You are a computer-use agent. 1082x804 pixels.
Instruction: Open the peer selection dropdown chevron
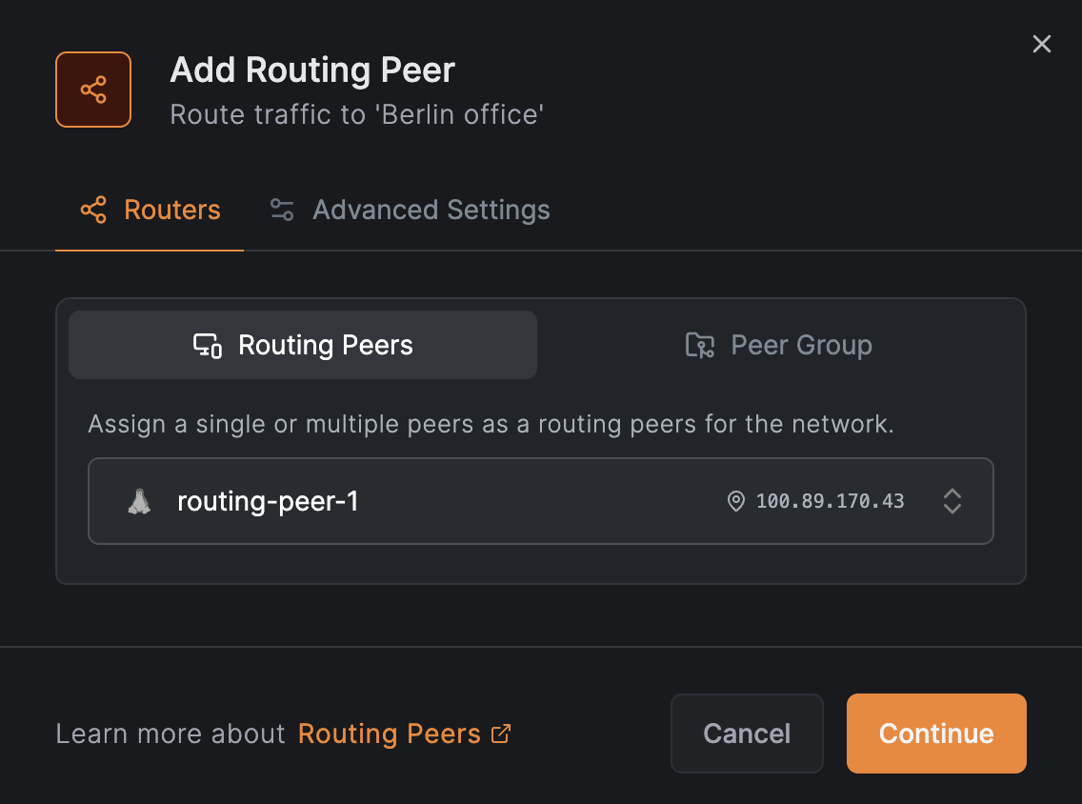pyautogui.click(x=952, y=501)
